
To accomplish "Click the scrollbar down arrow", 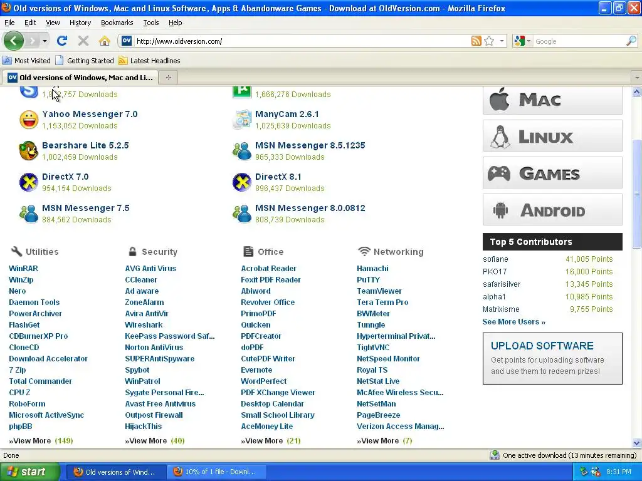I will coord(637,443).
